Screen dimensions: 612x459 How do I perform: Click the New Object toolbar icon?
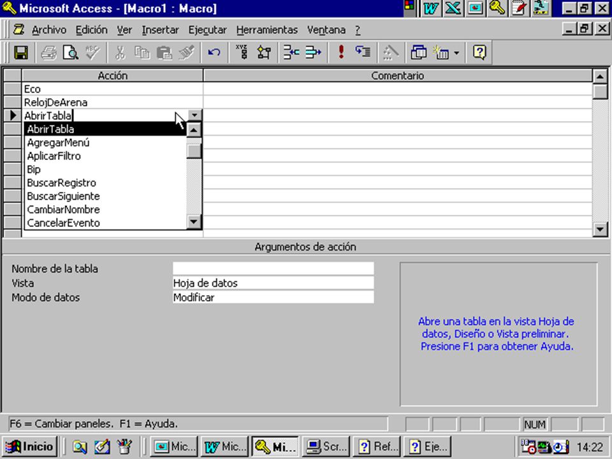[441, 52]
